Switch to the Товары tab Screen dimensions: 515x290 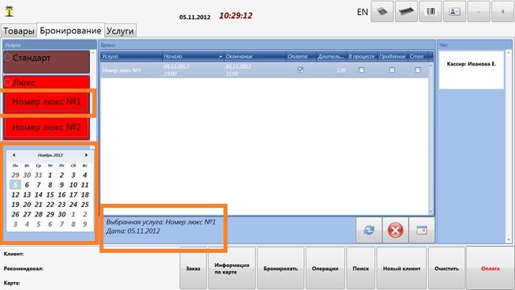coord(19,31)
